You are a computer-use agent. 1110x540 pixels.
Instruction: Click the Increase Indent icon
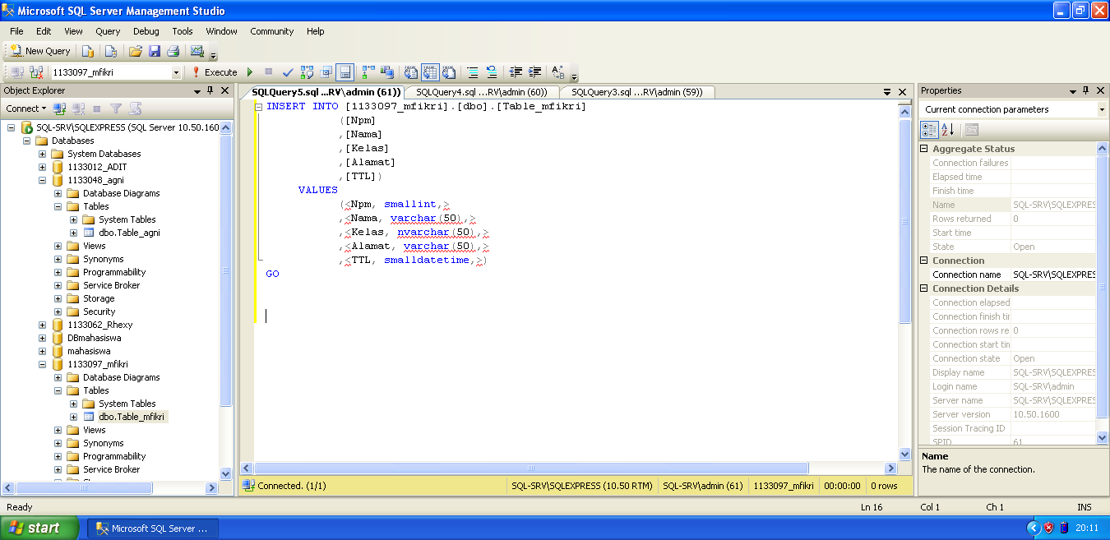coord(535,72)
